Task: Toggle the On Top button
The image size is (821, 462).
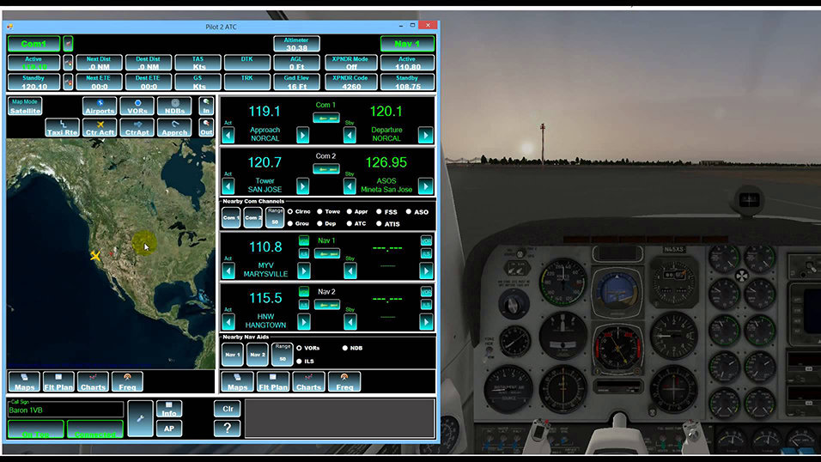Action: 35,429
